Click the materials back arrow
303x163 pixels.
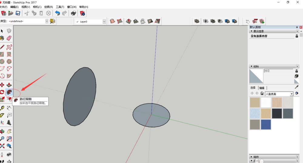pyautogui.click(x=252, y=93)
